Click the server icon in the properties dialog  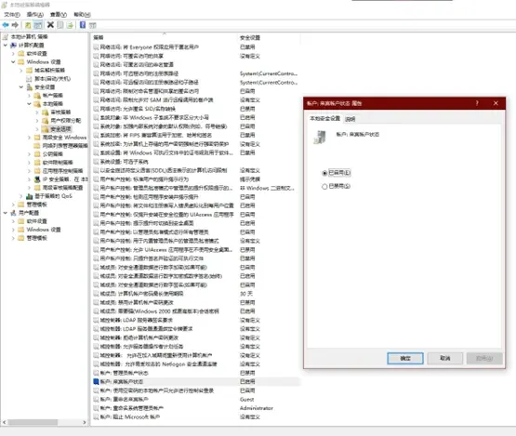(320, 138)
